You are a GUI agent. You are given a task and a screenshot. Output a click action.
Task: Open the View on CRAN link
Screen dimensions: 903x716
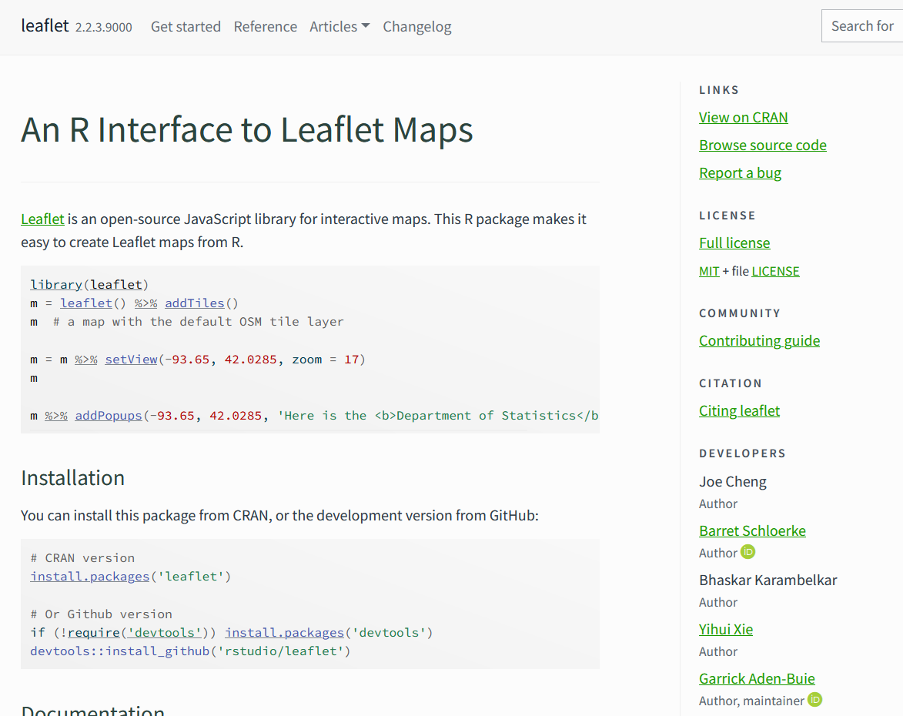pyautogui.click(x=743, y=117)
